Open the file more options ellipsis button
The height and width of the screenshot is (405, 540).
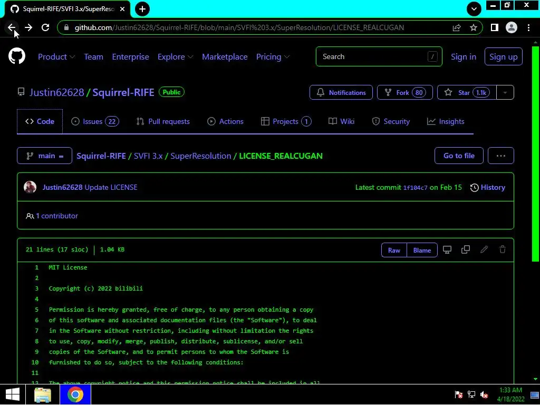(x=501, y=156)
